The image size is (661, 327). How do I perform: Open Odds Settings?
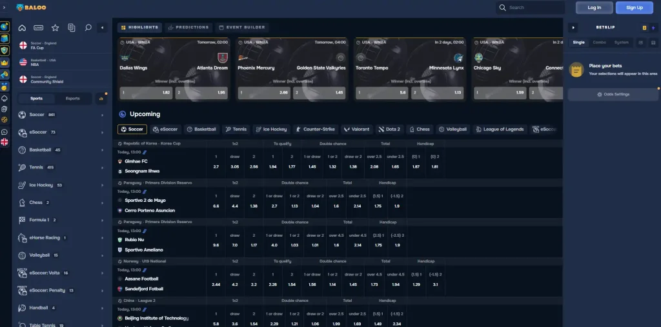point(613,94)
